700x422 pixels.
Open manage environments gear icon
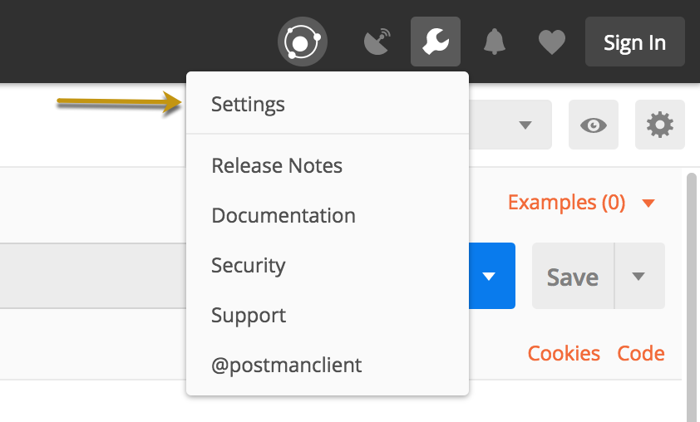(x=659, y=125)
